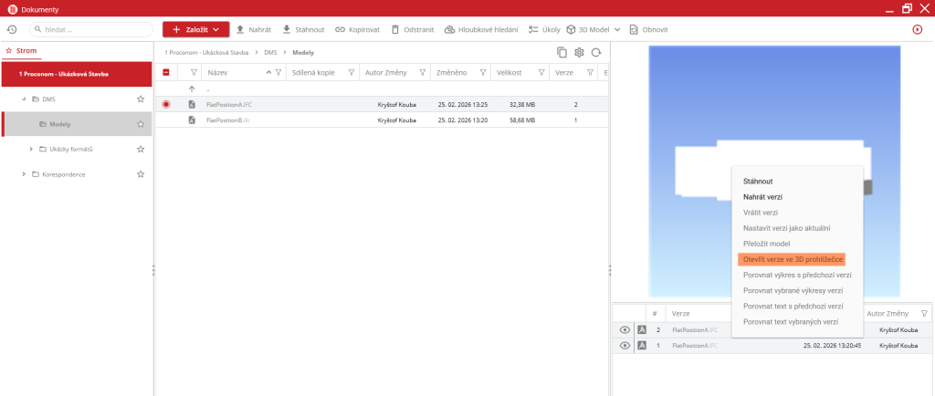Image resolution: width=935 pixels, height=396 pixels.
Task: Click the red Založit button
Action: tap(195, 29)
